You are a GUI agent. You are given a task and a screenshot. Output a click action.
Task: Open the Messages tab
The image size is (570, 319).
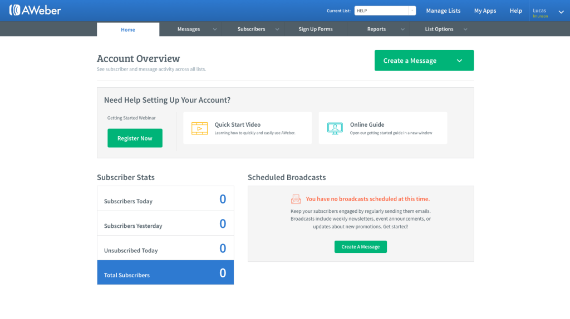[189, 29]
